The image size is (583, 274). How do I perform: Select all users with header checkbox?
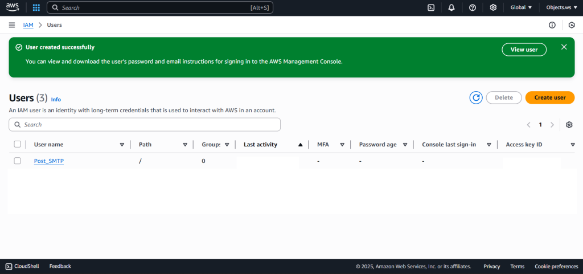click(17, 145)
